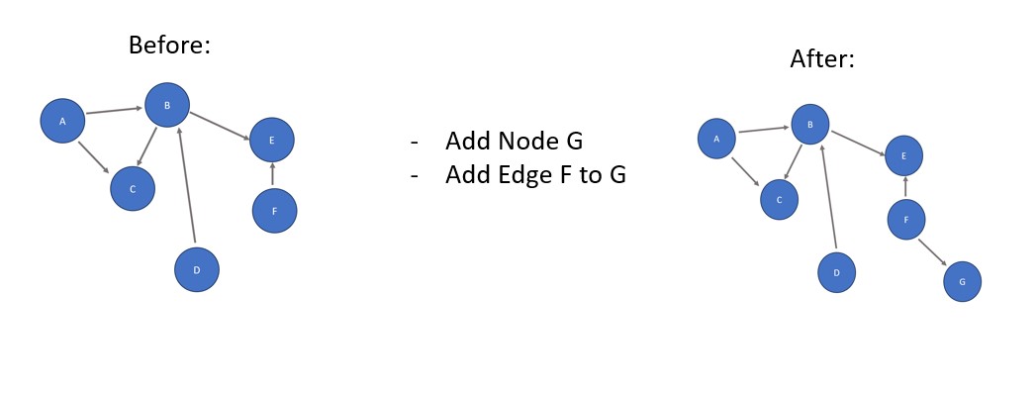This screenshot has width=1036, height=393.
Task: Click the D to B arrow in Before graph
Action: [186, 185]
